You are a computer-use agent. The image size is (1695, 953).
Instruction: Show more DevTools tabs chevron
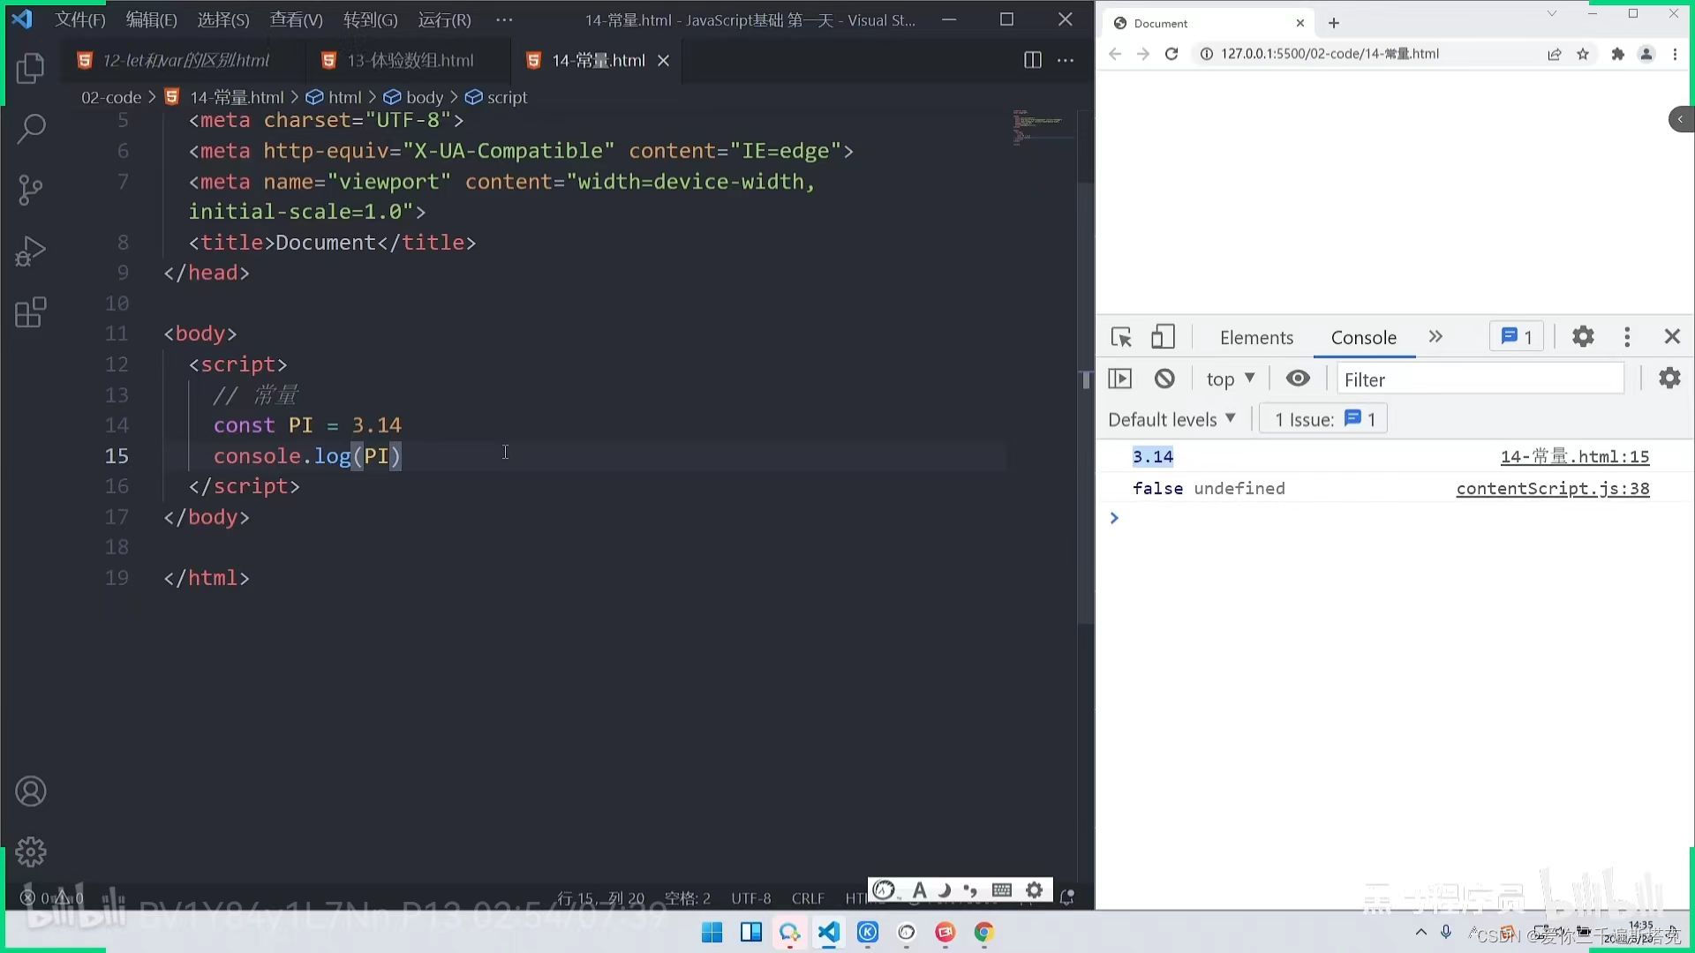pos(1435,337)
